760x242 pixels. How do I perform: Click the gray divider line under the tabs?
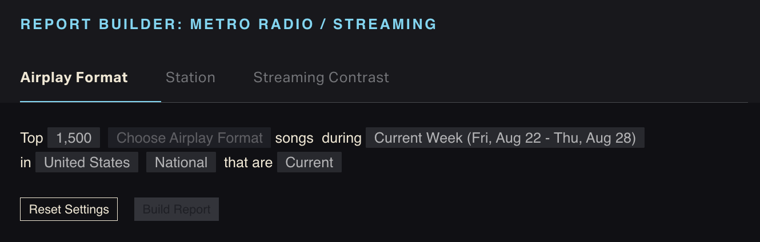pyautogui.click(x=457, y=102)
